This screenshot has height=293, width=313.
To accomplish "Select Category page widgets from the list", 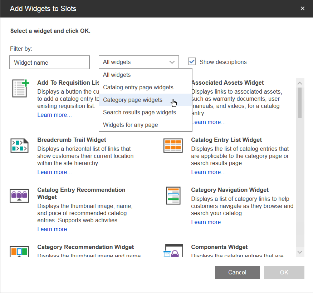I will coord(133,100).
